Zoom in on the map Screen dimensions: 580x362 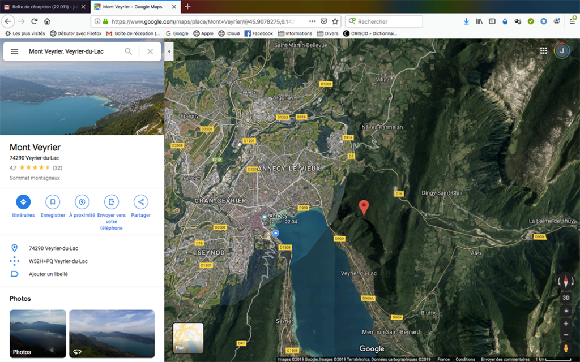[566, 324]
